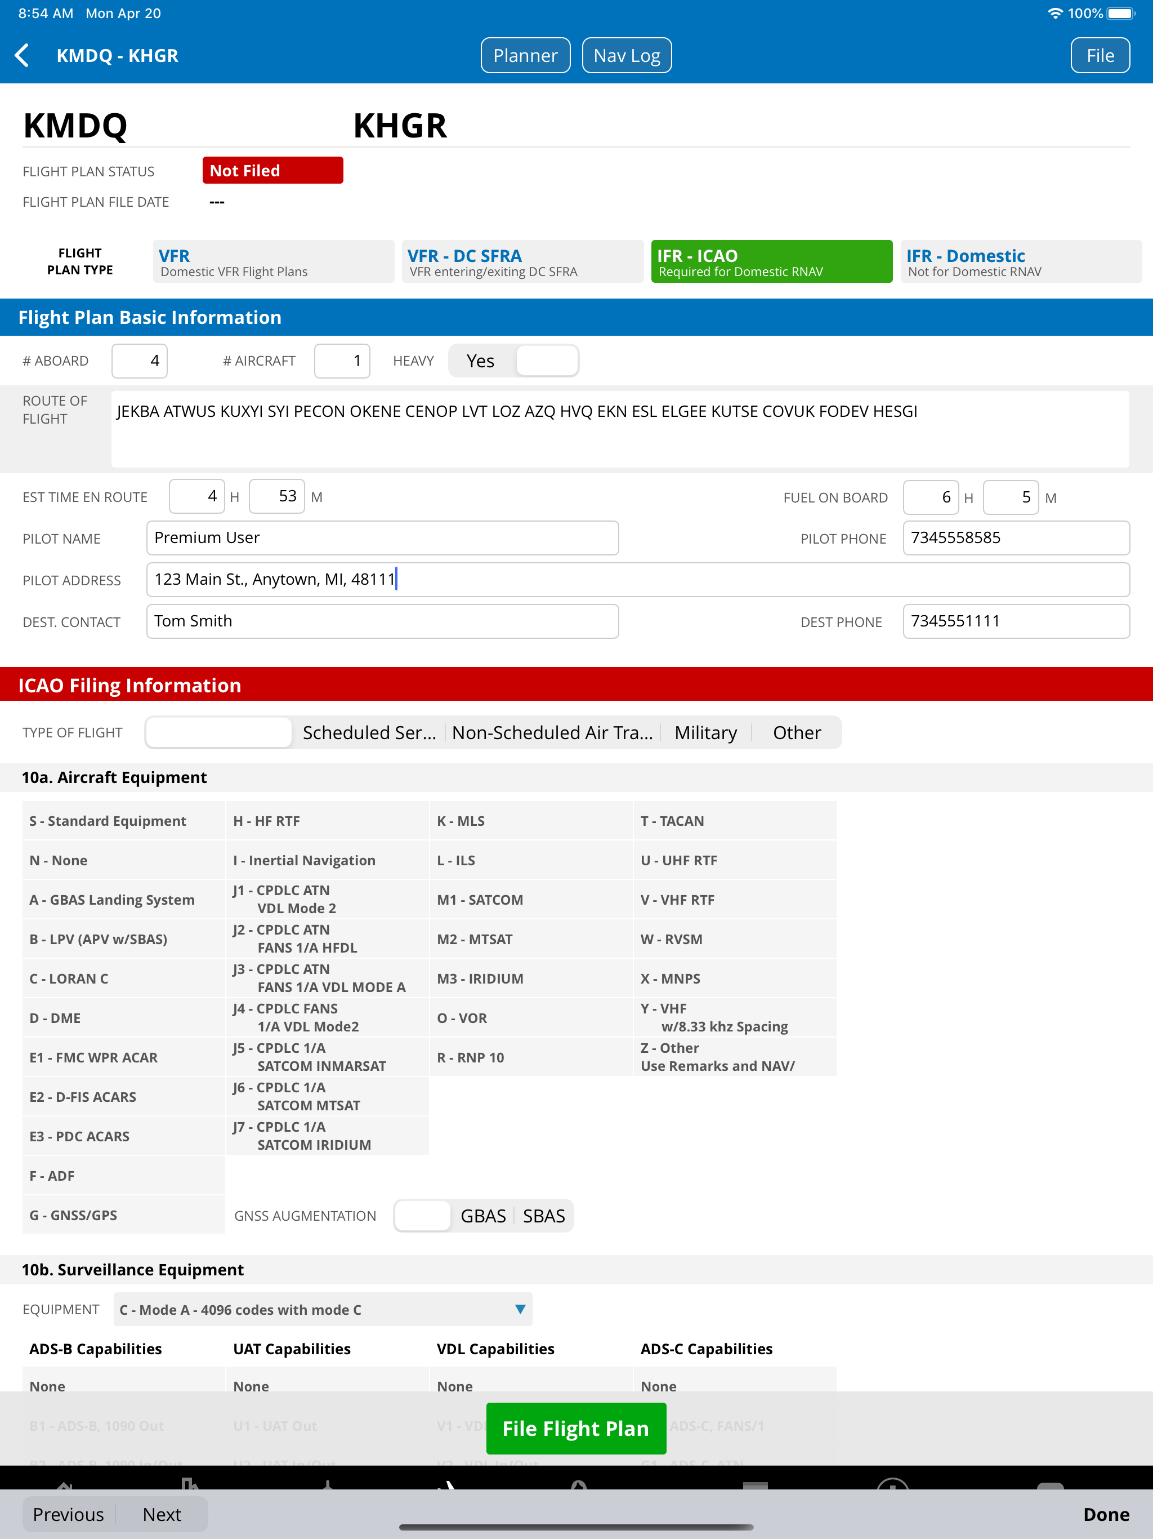Screen dimensions: 1153x1539
Task: Toggle M1 - SATCOM equipment
Action: [x=530, y=900]
